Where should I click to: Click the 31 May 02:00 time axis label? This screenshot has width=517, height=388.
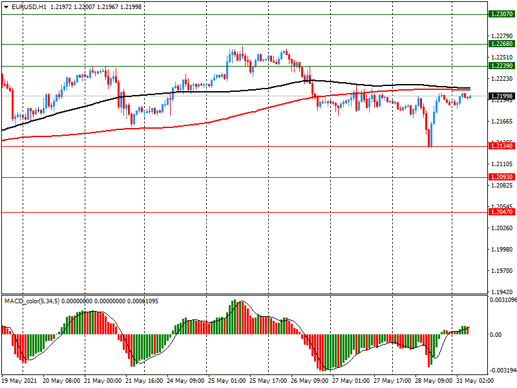pos(476,382)
